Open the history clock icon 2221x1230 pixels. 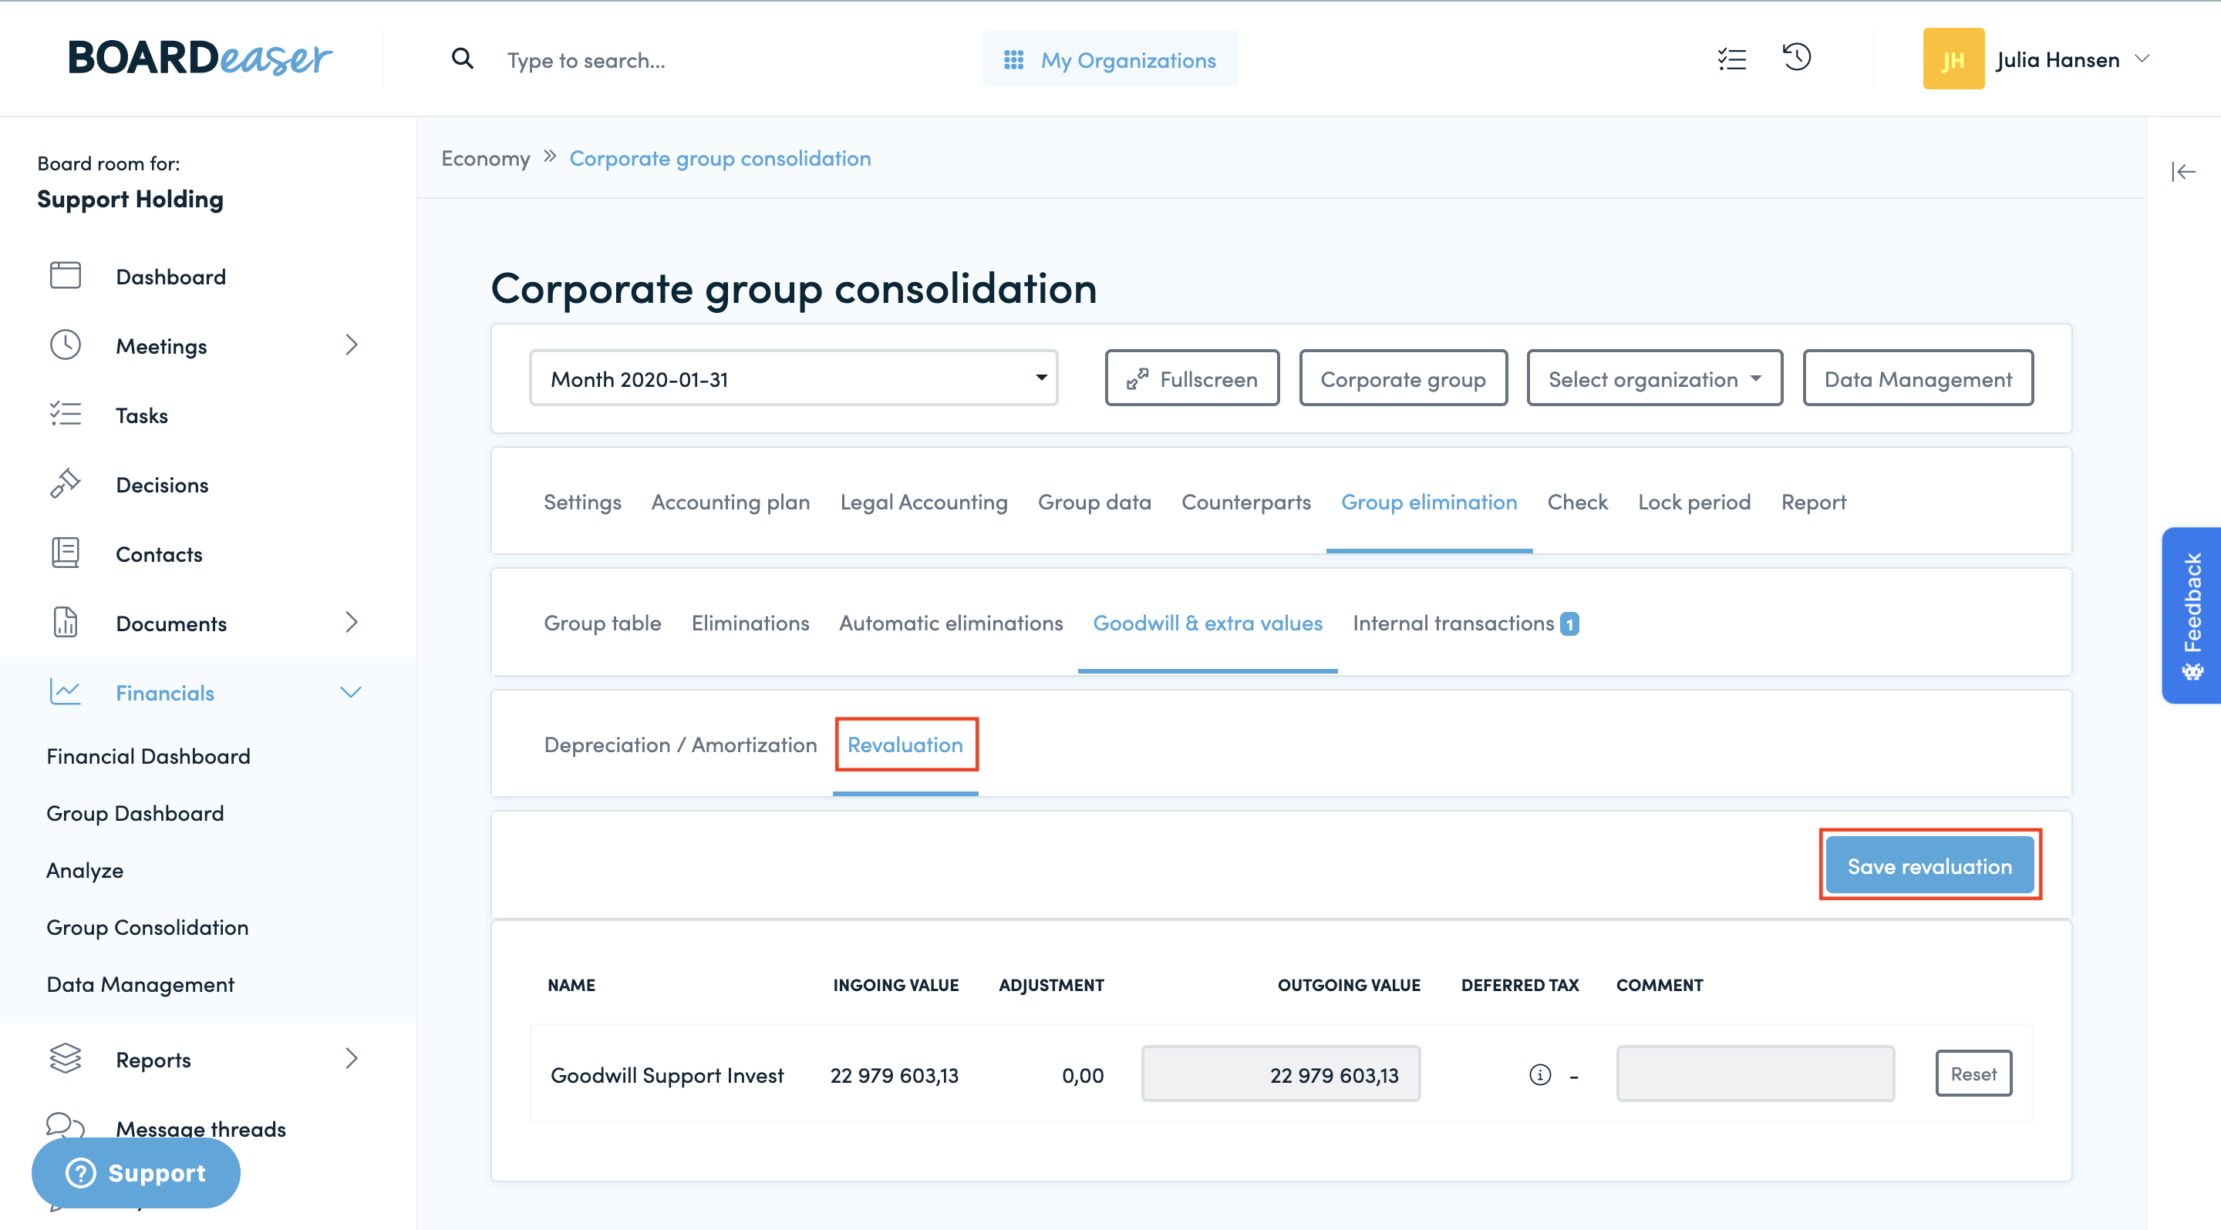click(x=1797, y=58)
